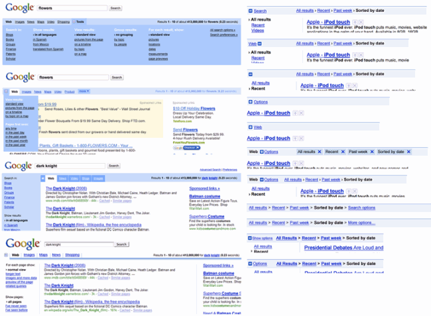Screen dimensions: 431x316
Task: Choose by topic on a map view
Action: pos(17,117)
